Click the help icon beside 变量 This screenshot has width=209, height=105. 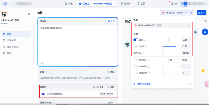coord(46,72)
